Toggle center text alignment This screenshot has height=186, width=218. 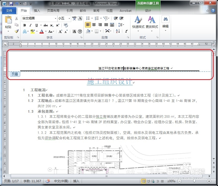(94, 25)
